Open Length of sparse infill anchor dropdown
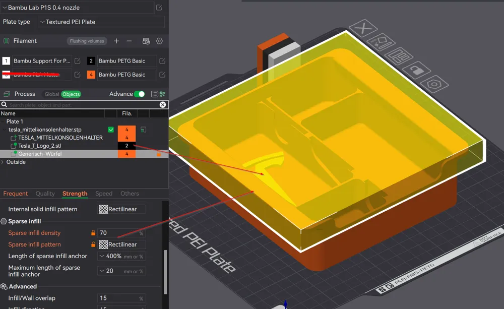 (x=121, y=256)
